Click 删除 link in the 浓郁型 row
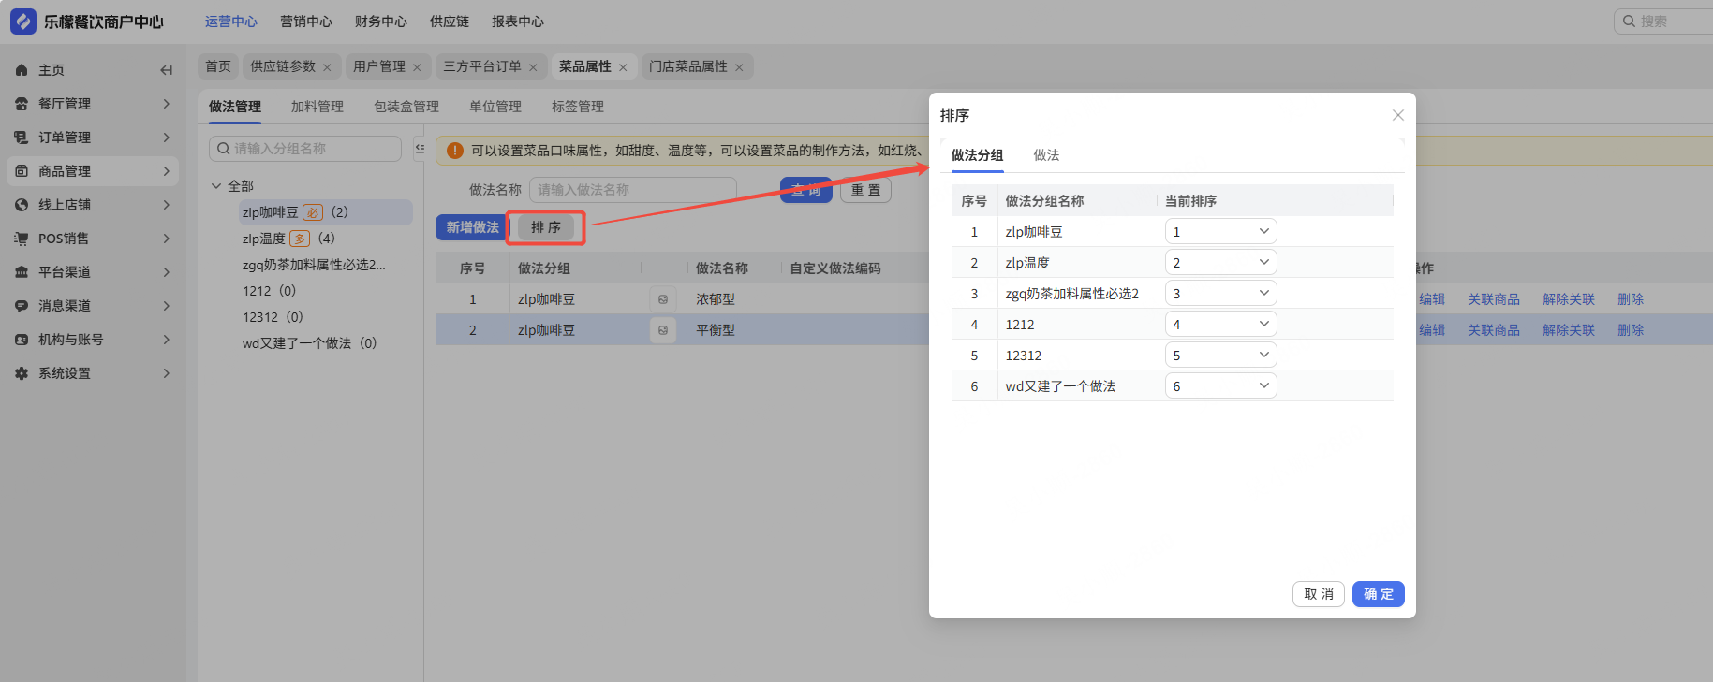This screenshot has height=682, width=1713. coord(1631,299)
